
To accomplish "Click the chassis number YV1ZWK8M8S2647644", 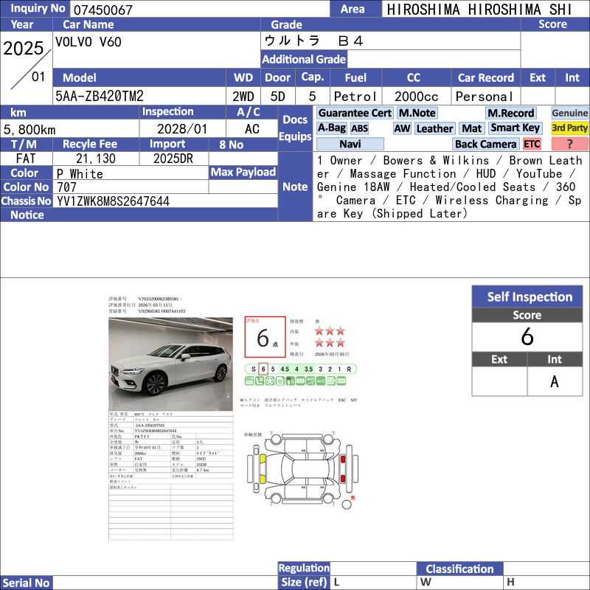I will coord(113,201).
